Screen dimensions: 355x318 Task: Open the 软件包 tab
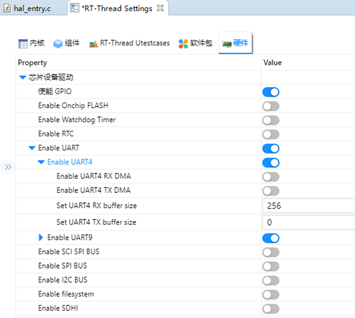click(x=195, y=43)
